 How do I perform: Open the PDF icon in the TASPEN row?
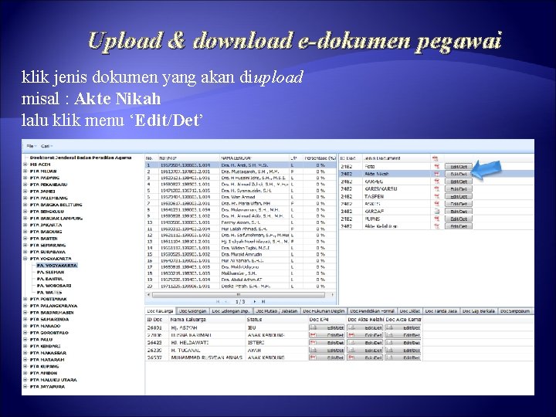coord(436,196)
